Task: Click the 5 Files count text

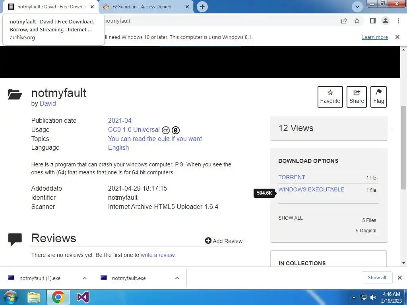Action: (369, 220)
